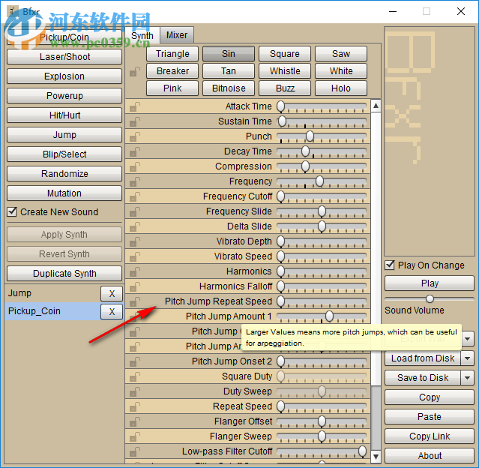Click the Blip/Select generator button
This screenshot has height=468, width=479.
(64, 154)
